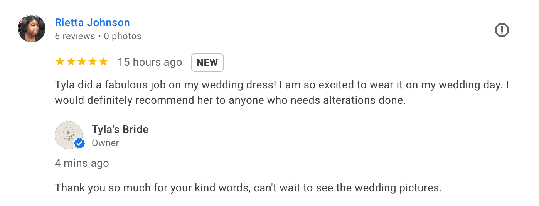Select the fifth star of the rating
This screenshot has height=206, width=539.
point(103,62)
